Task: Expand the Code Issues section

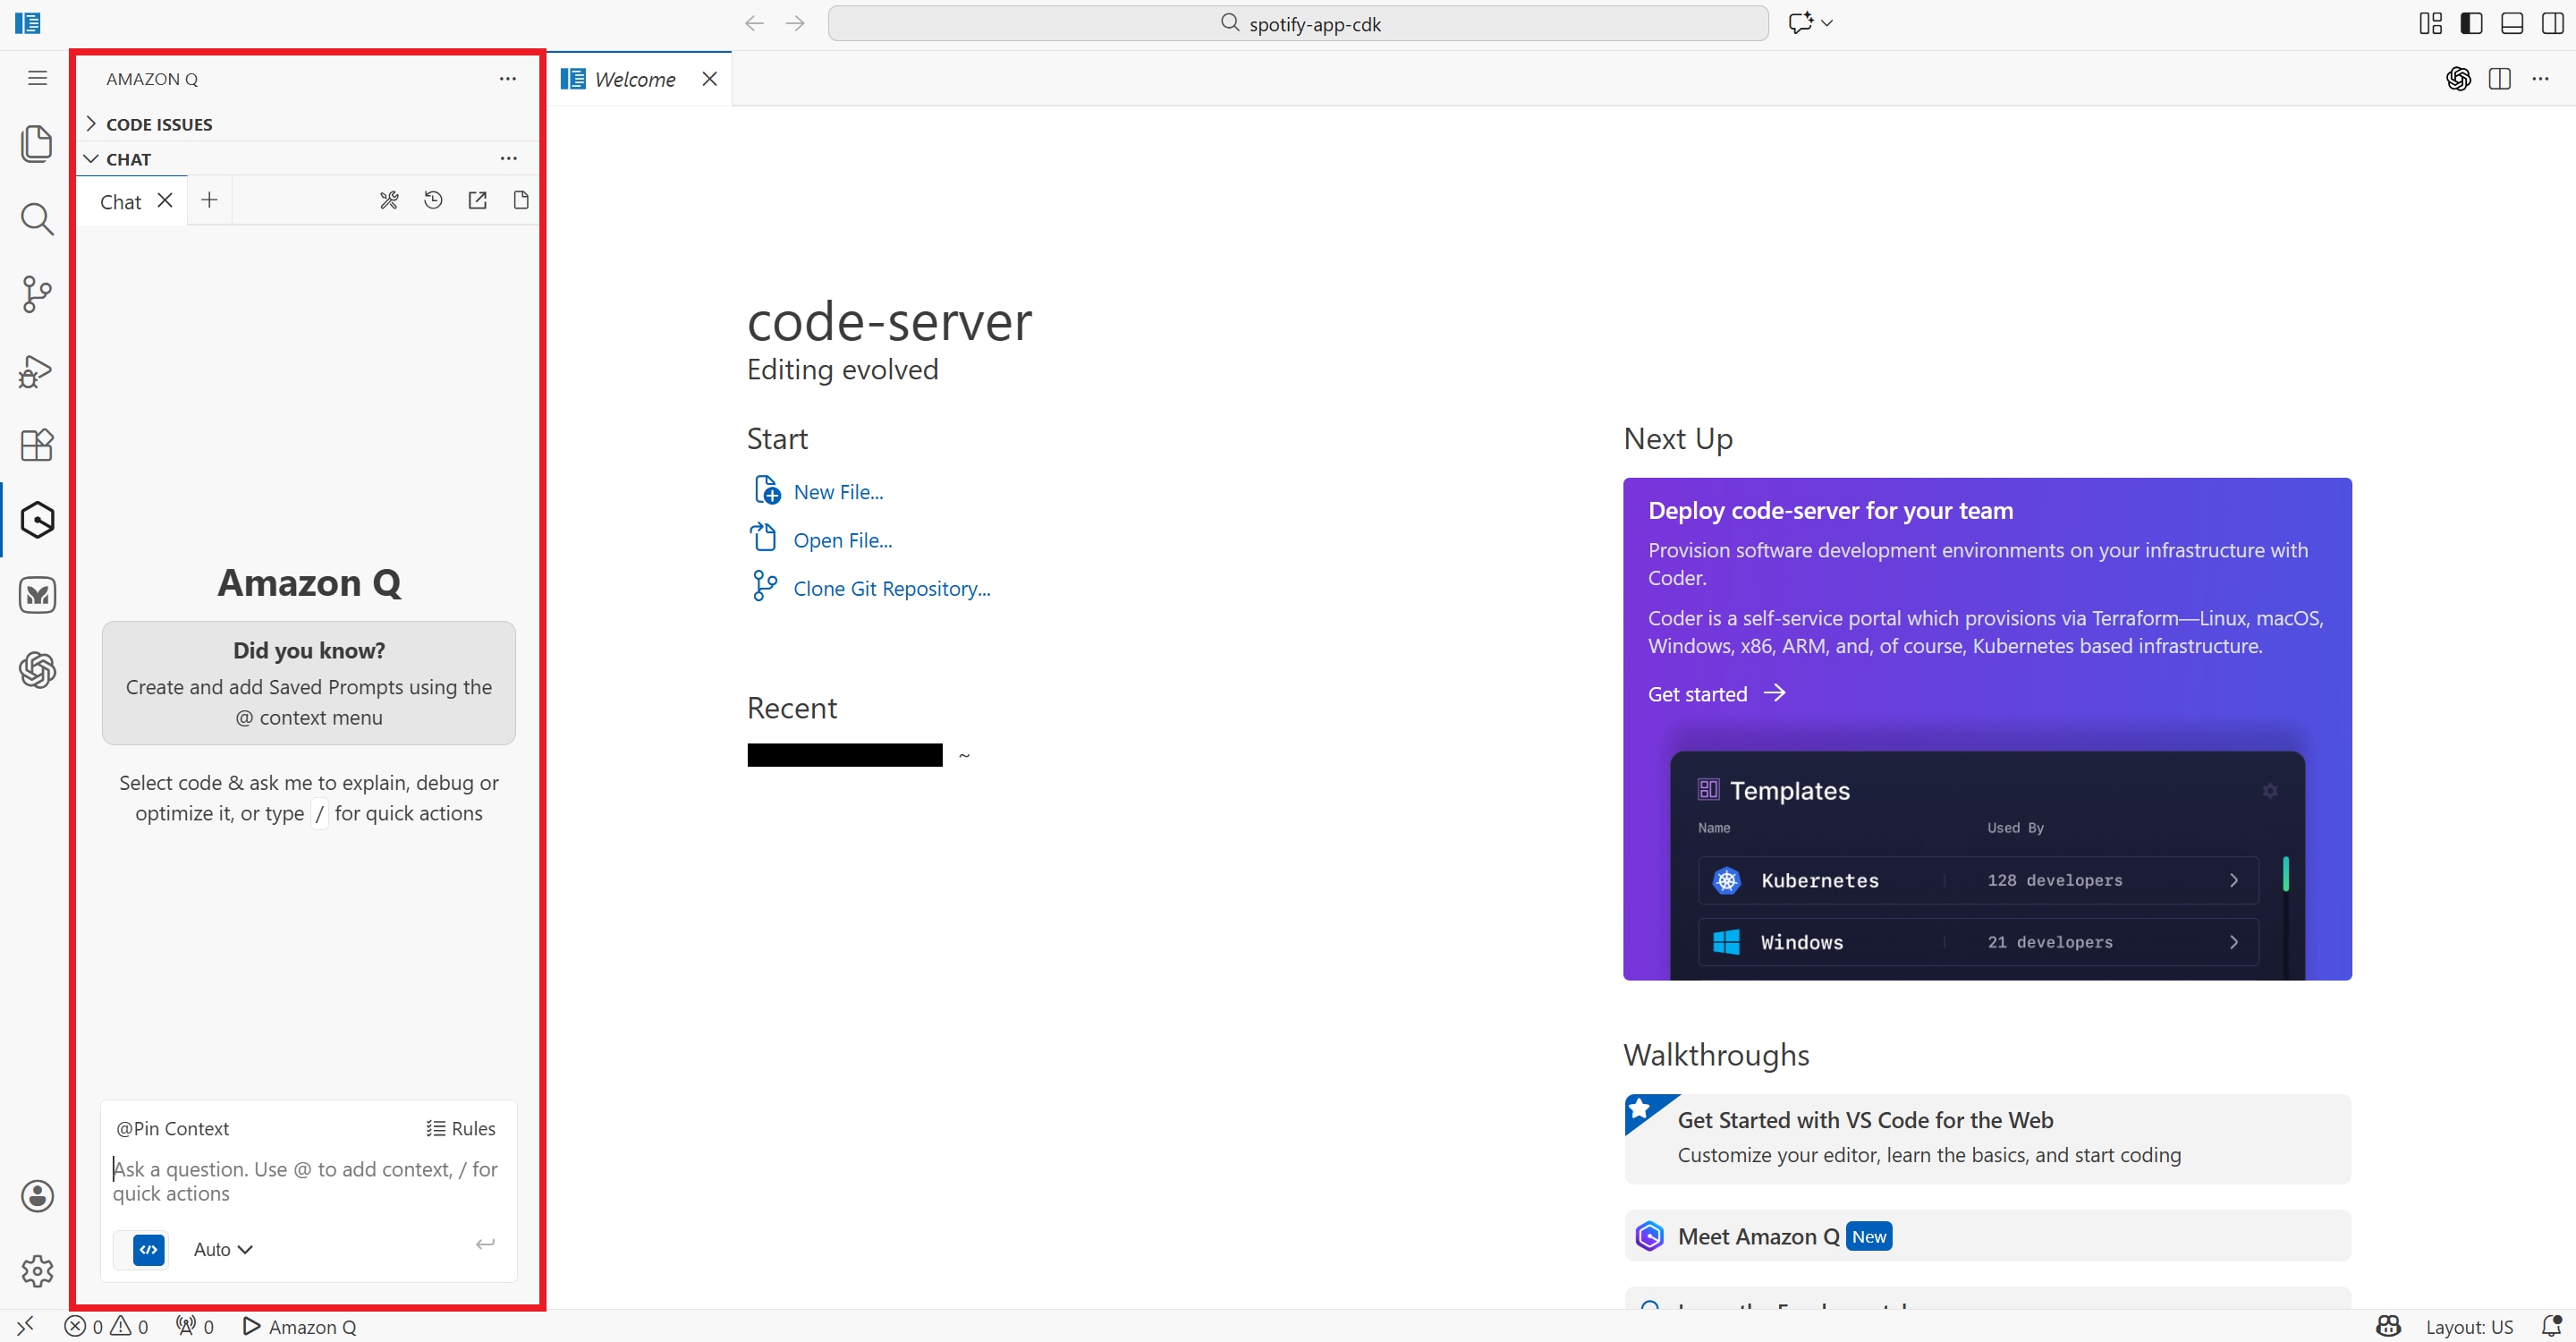Action: click(159, 124)
